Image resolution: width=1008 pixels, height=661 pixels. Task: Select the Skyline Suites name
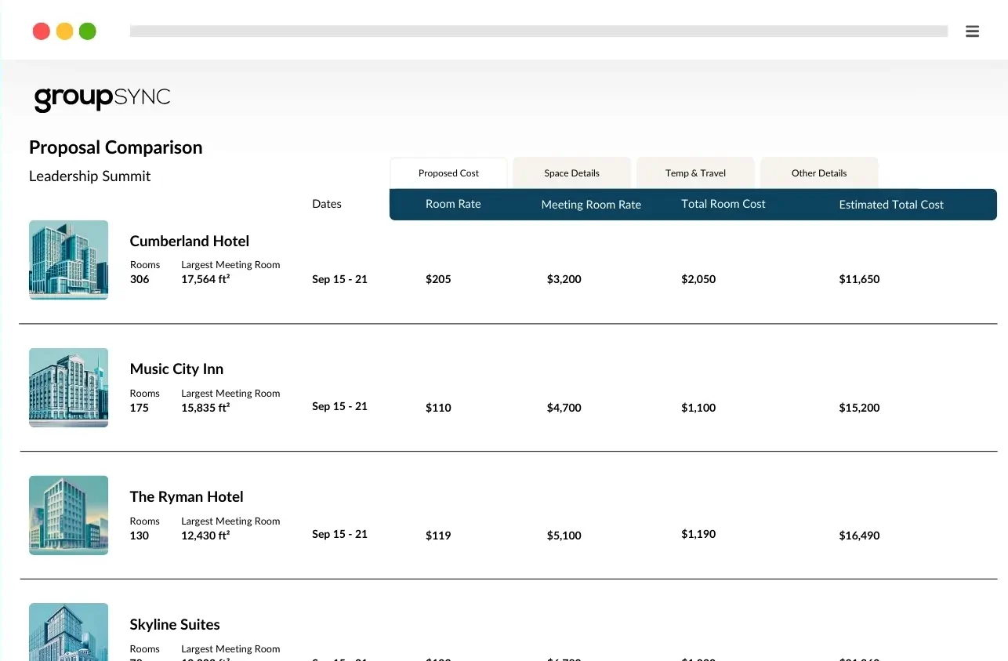(x=175, y=625)
